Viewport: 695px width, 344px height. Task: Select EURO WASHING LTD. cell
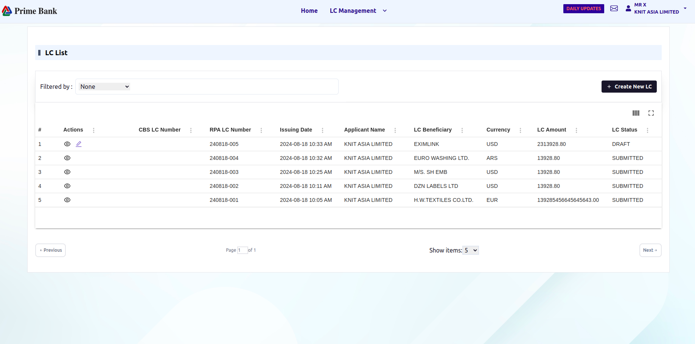(x=442, y=158)
